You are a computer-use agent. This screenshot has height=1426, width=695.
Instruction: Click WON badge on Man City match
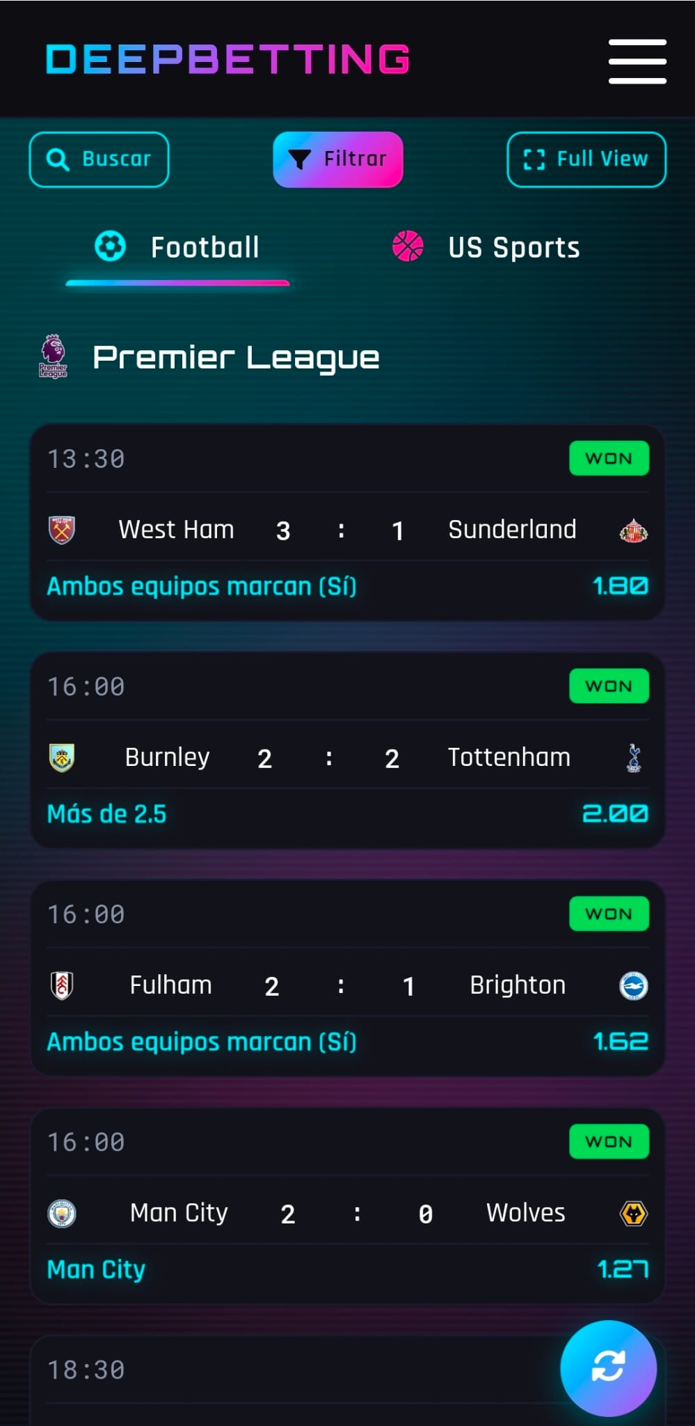coord(609,1141)
